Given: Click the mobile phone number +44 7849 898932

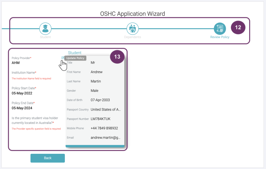Looking at the screenshot, I should (104, 128).
